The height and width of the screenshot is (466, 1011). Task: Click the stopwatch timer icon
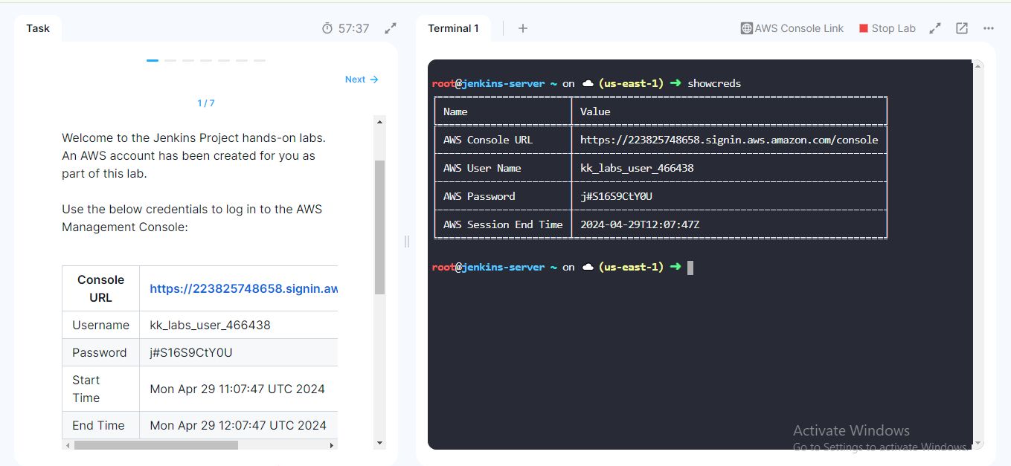click(x=327, y=27)
